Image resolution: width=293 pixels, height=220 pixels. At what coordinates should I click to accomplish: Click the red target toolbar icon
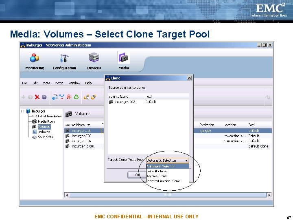(69, 97)
